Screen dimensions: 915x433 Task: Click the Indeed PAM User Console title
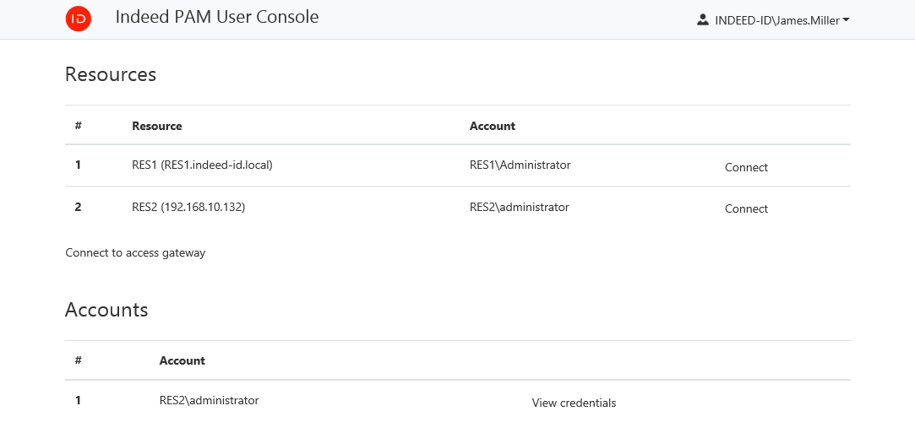(x=217, y=17)
